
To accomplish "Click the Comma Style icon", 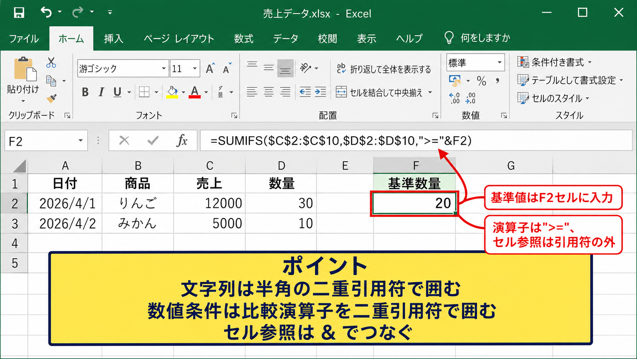I will click(x=498, y=80).
